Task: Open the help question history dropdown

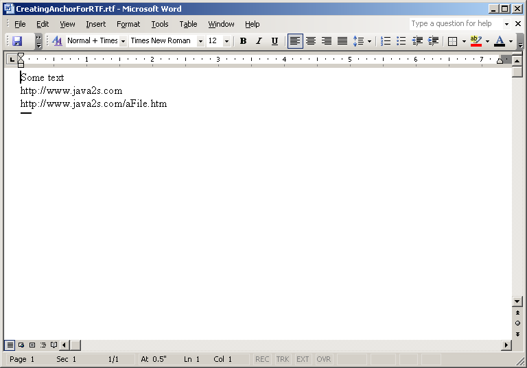Action: pos(506,24)
